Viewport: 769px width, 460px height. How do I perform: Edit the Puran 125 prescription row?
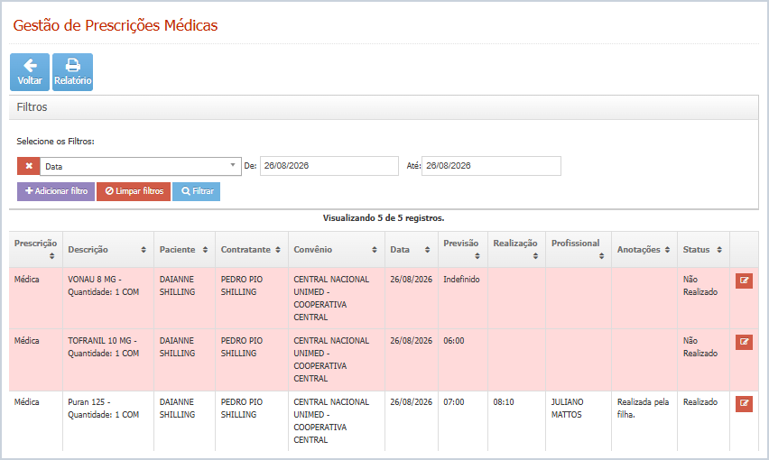pos(744,404)
